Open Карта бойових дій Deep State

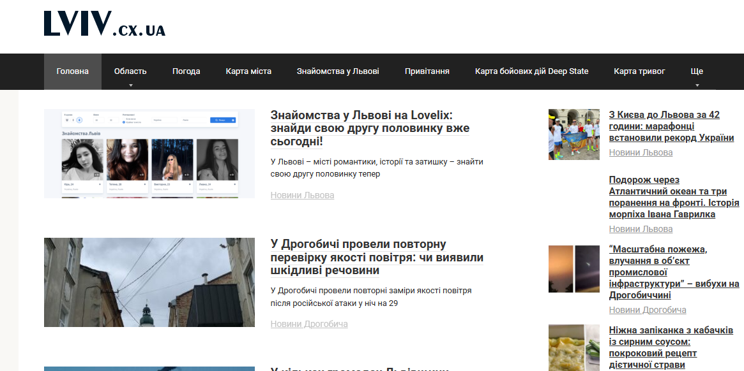pyautogui.click(x=531, y=71)
